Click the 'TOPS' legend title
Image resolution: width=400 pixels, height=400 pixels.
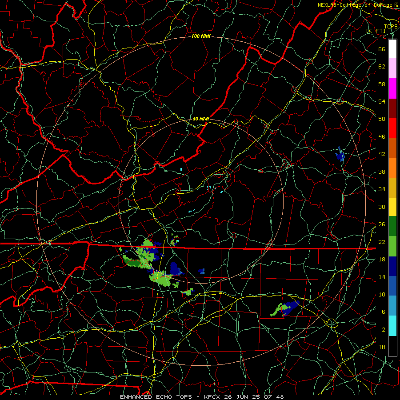(x=391, y=27)
